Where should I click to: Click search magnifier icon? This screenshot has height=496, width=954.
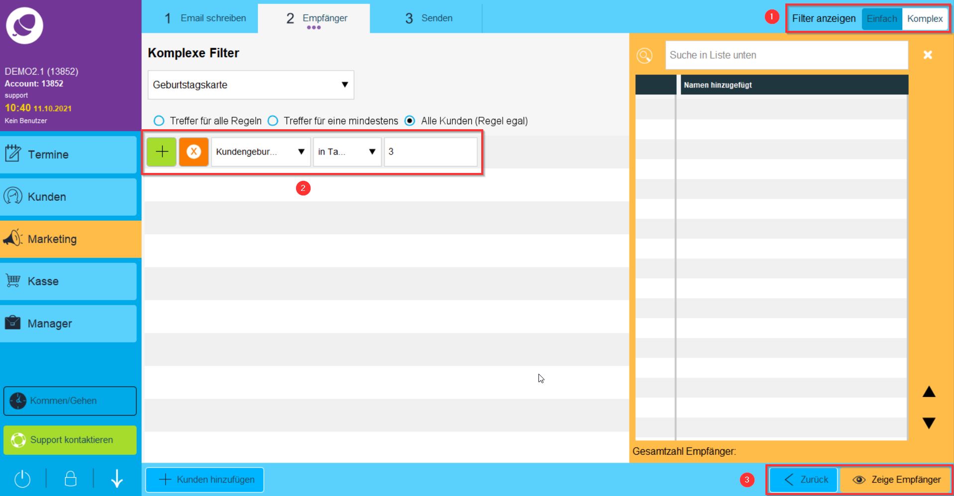[x=644, y=55]
